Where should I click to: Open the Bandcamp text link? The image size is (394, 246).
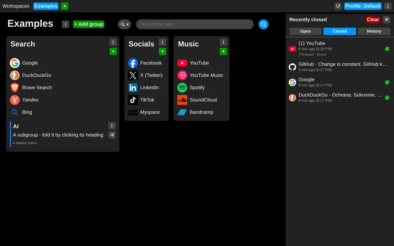pos(202,112)
